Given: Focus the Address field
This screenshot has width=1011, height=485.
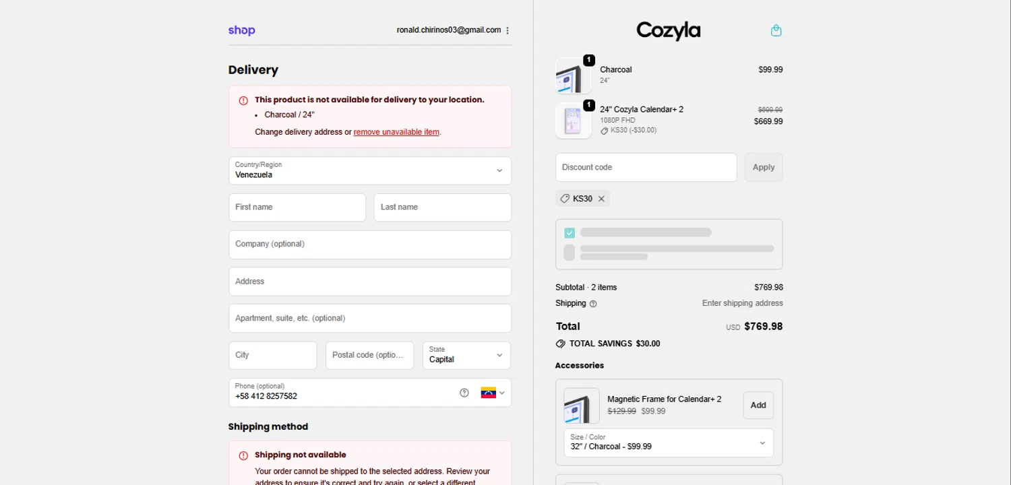Looking at the screenshot, I should point(370,282).
